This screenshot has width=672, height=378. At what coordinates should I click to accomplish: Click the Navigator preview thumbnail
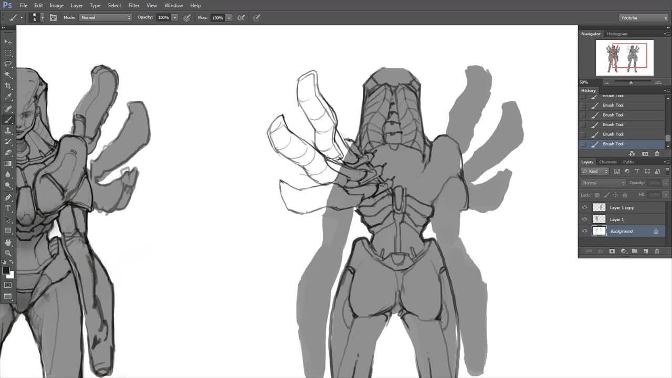coord(625,58)
